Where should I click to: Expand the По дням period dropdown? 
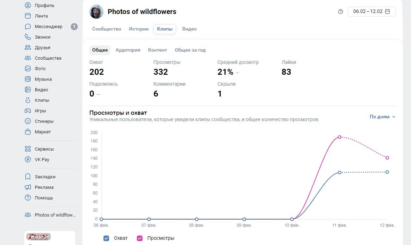[x=382, y=117]
